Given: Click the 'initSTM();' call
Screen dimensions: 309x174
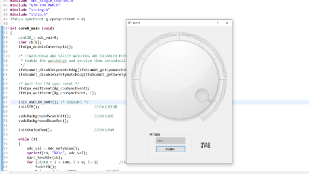Looking at the screenshot, I should (29, 107).
